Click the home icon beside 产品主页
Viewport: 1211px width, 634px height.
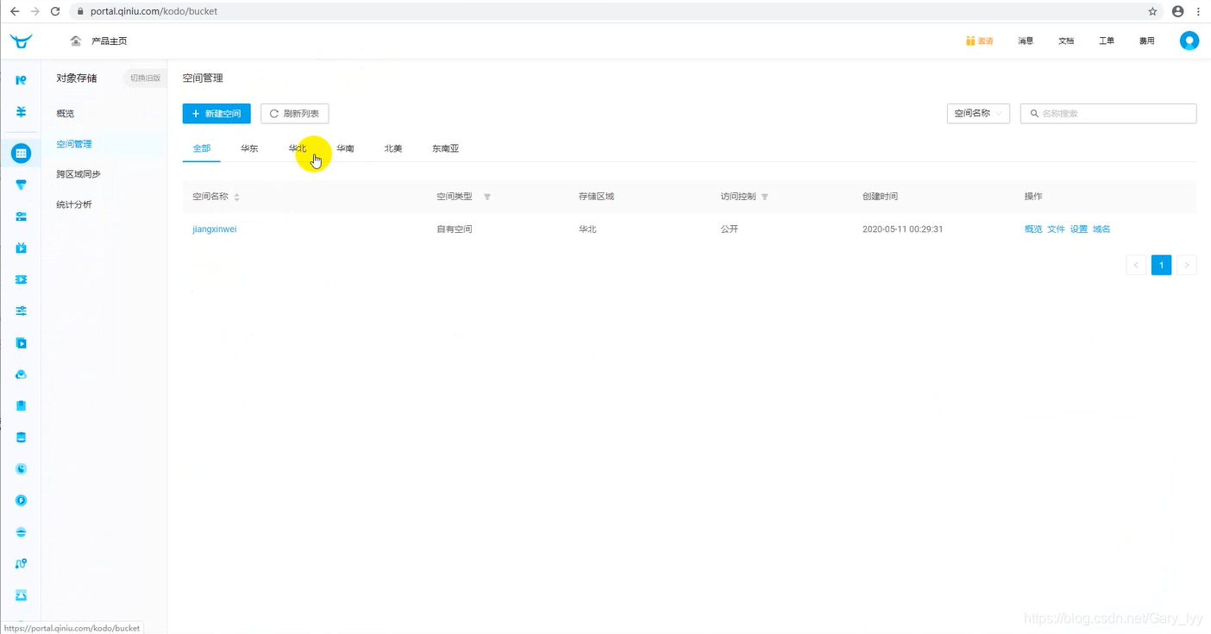[x=76, y=41]
